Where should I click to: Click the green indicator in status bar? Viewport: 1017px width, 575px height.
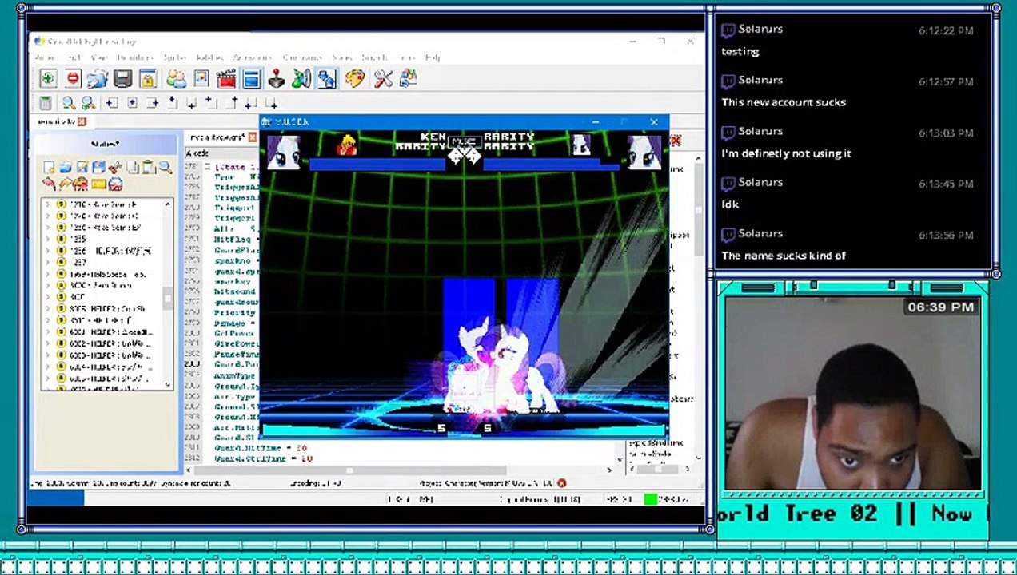click(650, 499)
